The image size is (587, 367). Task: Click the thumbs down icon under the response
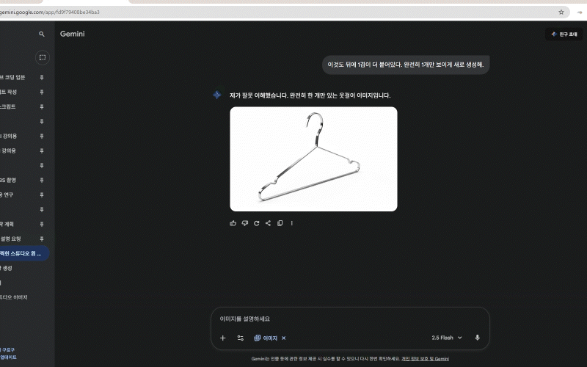(245, 223)
